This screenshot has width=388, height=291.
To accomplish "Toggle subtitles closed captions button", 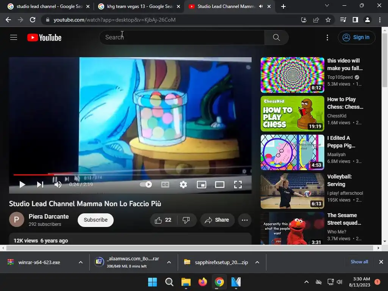I will tap(165, 185).
